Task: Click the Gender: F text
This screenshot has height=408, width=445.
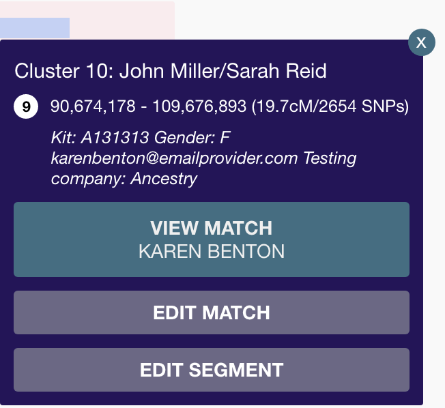Action: 192,137
